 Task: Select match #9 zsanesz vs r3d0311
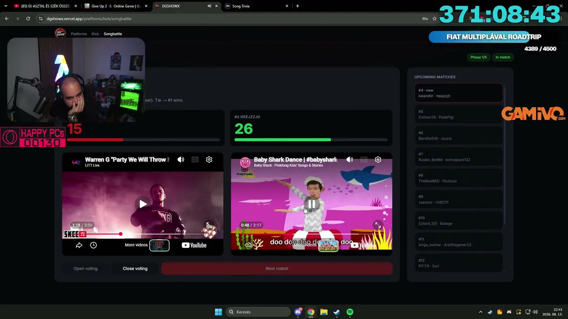459,199
